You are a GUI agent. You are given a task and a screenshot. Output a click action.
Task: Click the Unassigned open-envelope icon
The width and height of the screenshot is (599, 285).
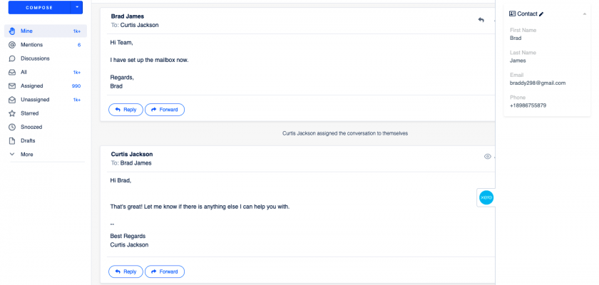click(12, 99)
